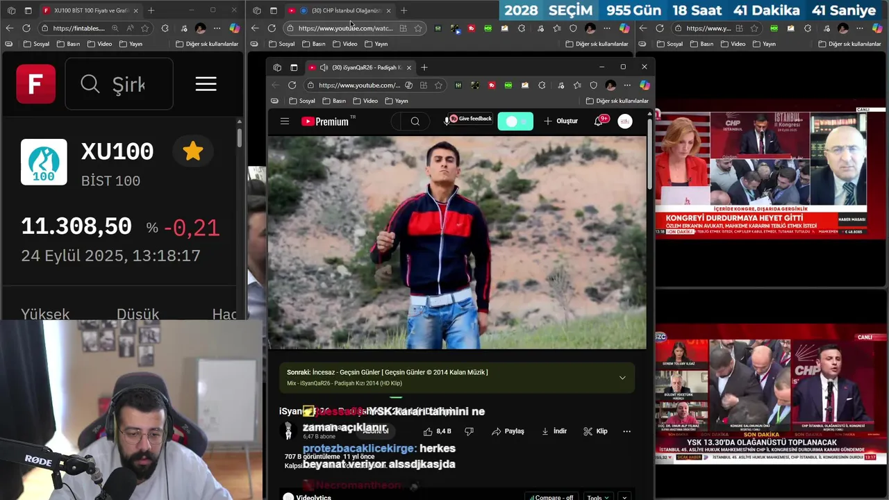Open Diğer sık kullanılanlar in Fintables window
This screenshot has width=889, height=500.
tap(207, 44)
